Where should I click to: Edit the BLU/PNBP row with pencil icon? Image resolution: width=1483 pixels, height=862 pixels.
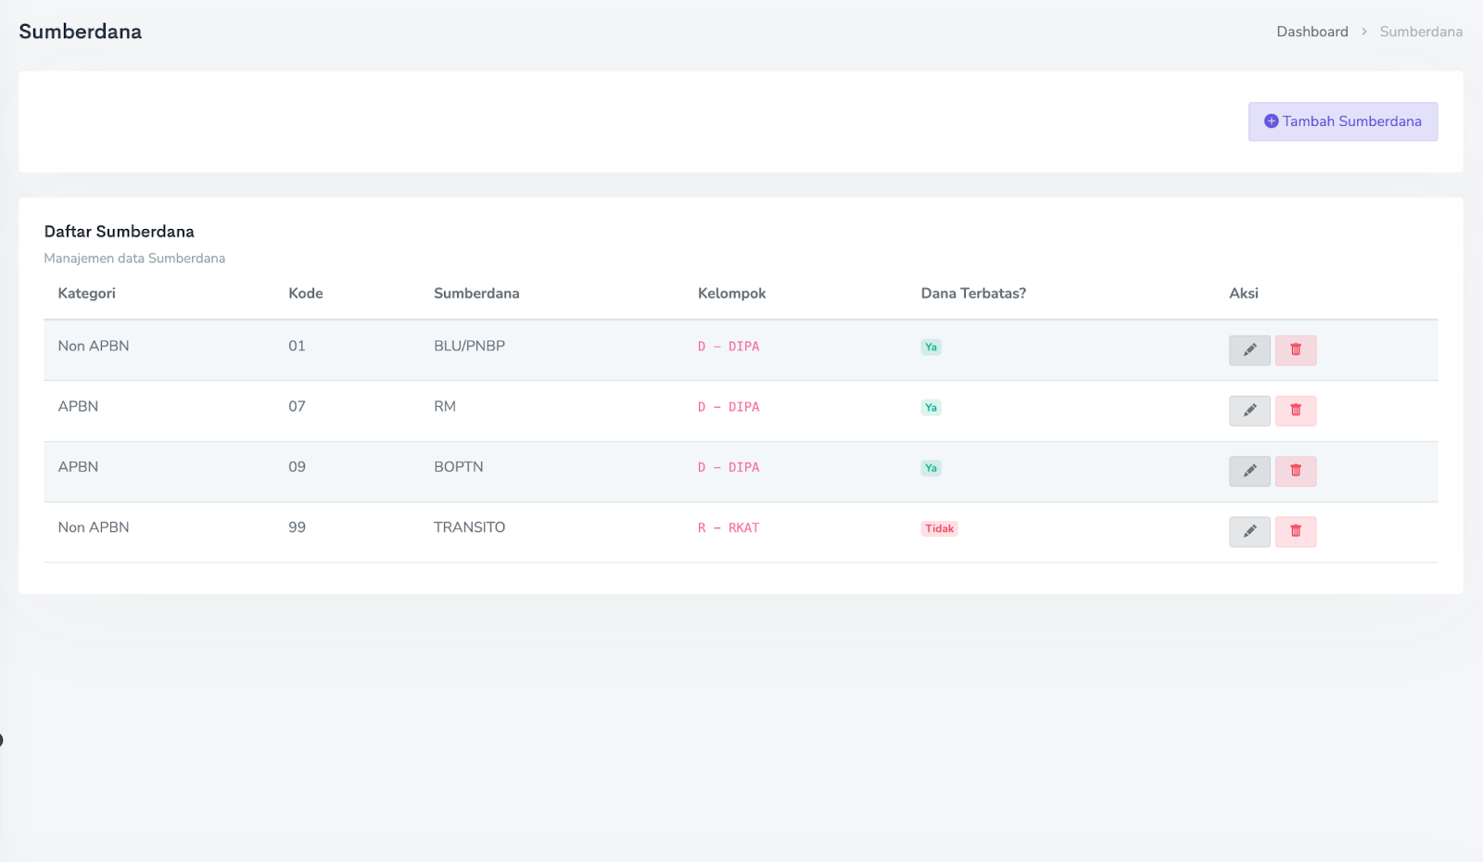point(1249,350)
